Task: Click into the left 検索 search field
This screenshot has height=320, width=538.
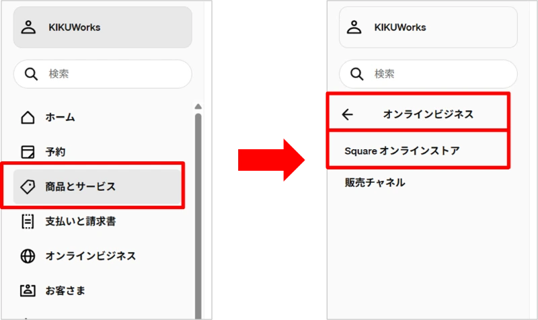Action: (x=114, y=74)
